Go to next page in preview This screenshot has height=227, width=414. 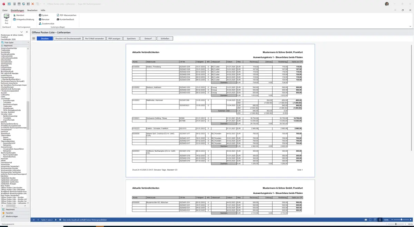pos(56,220)
